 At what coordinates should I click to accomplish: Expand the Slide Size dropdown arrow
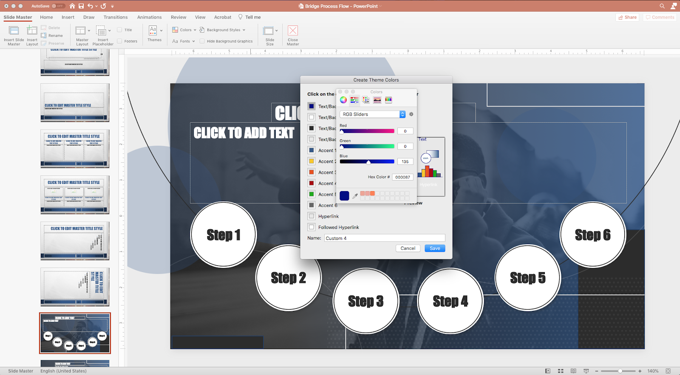(277, 31)
